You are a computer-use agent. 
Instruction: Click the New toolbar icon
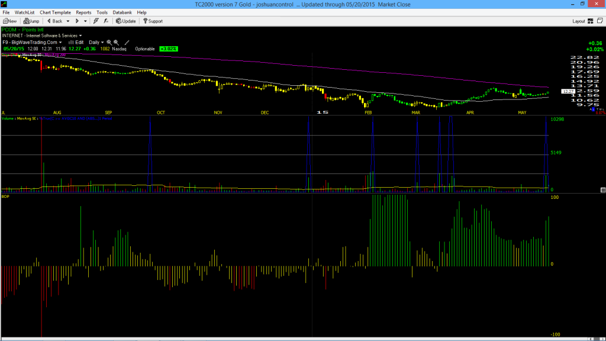(9, 21)
